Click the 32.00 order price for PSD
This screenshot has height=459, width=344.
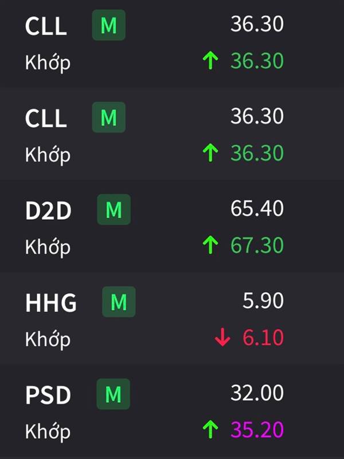coord(257,392)
